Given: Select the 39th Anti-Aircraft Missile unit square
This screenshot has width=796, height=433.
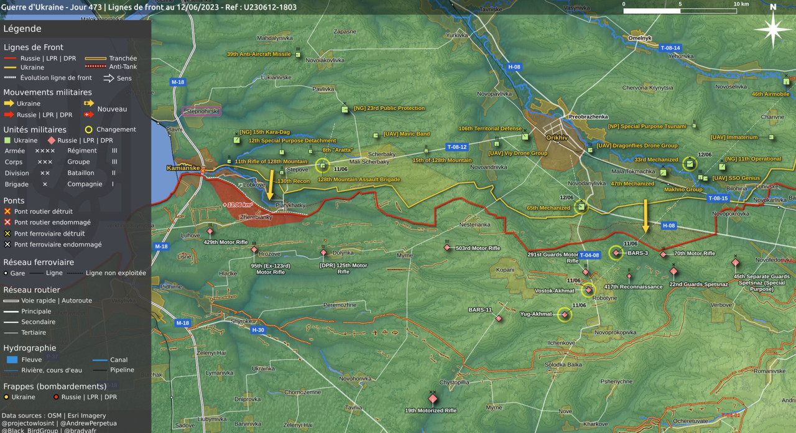Looking at the screenshot, I should click(x=298, y=55).
